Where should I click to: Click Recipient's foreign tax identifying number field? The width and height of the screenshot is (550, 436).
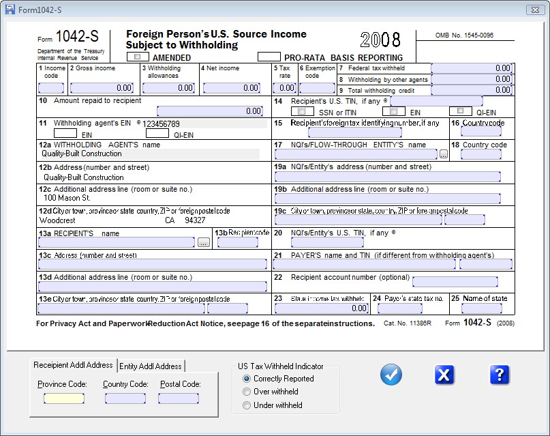click(x=355, y=132)
